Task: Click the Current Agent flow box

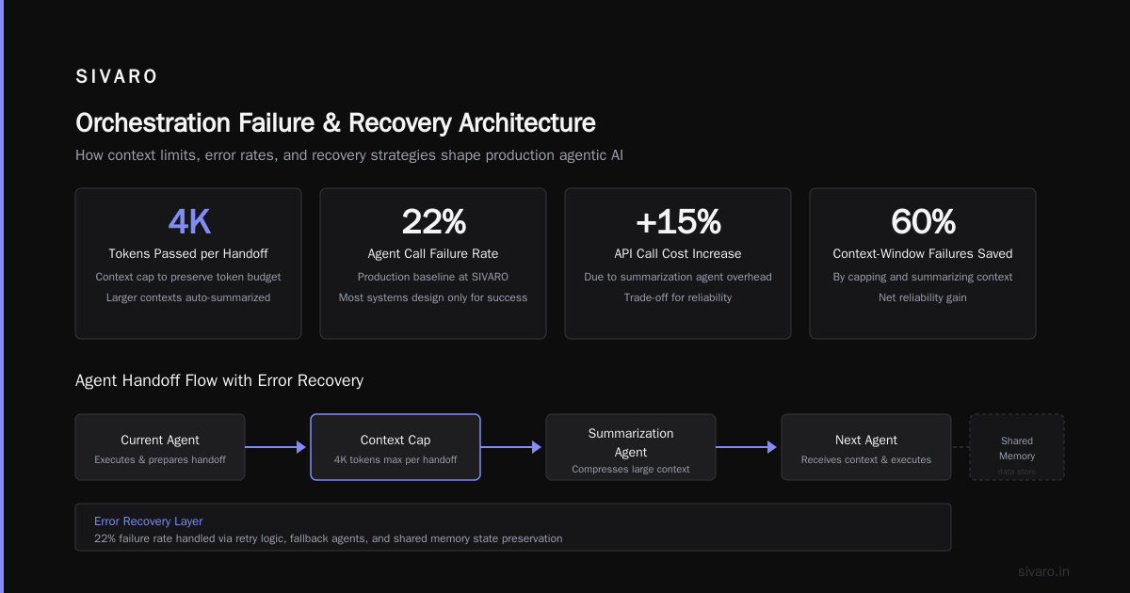Action: click(x=160, y=447)
